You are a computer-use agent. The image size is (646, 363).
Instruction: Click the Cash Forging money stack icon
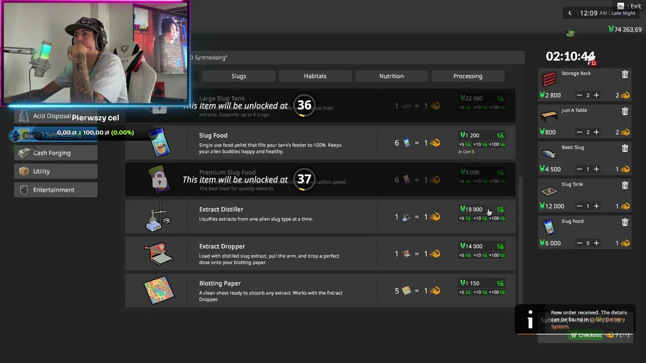pos(24,153)
